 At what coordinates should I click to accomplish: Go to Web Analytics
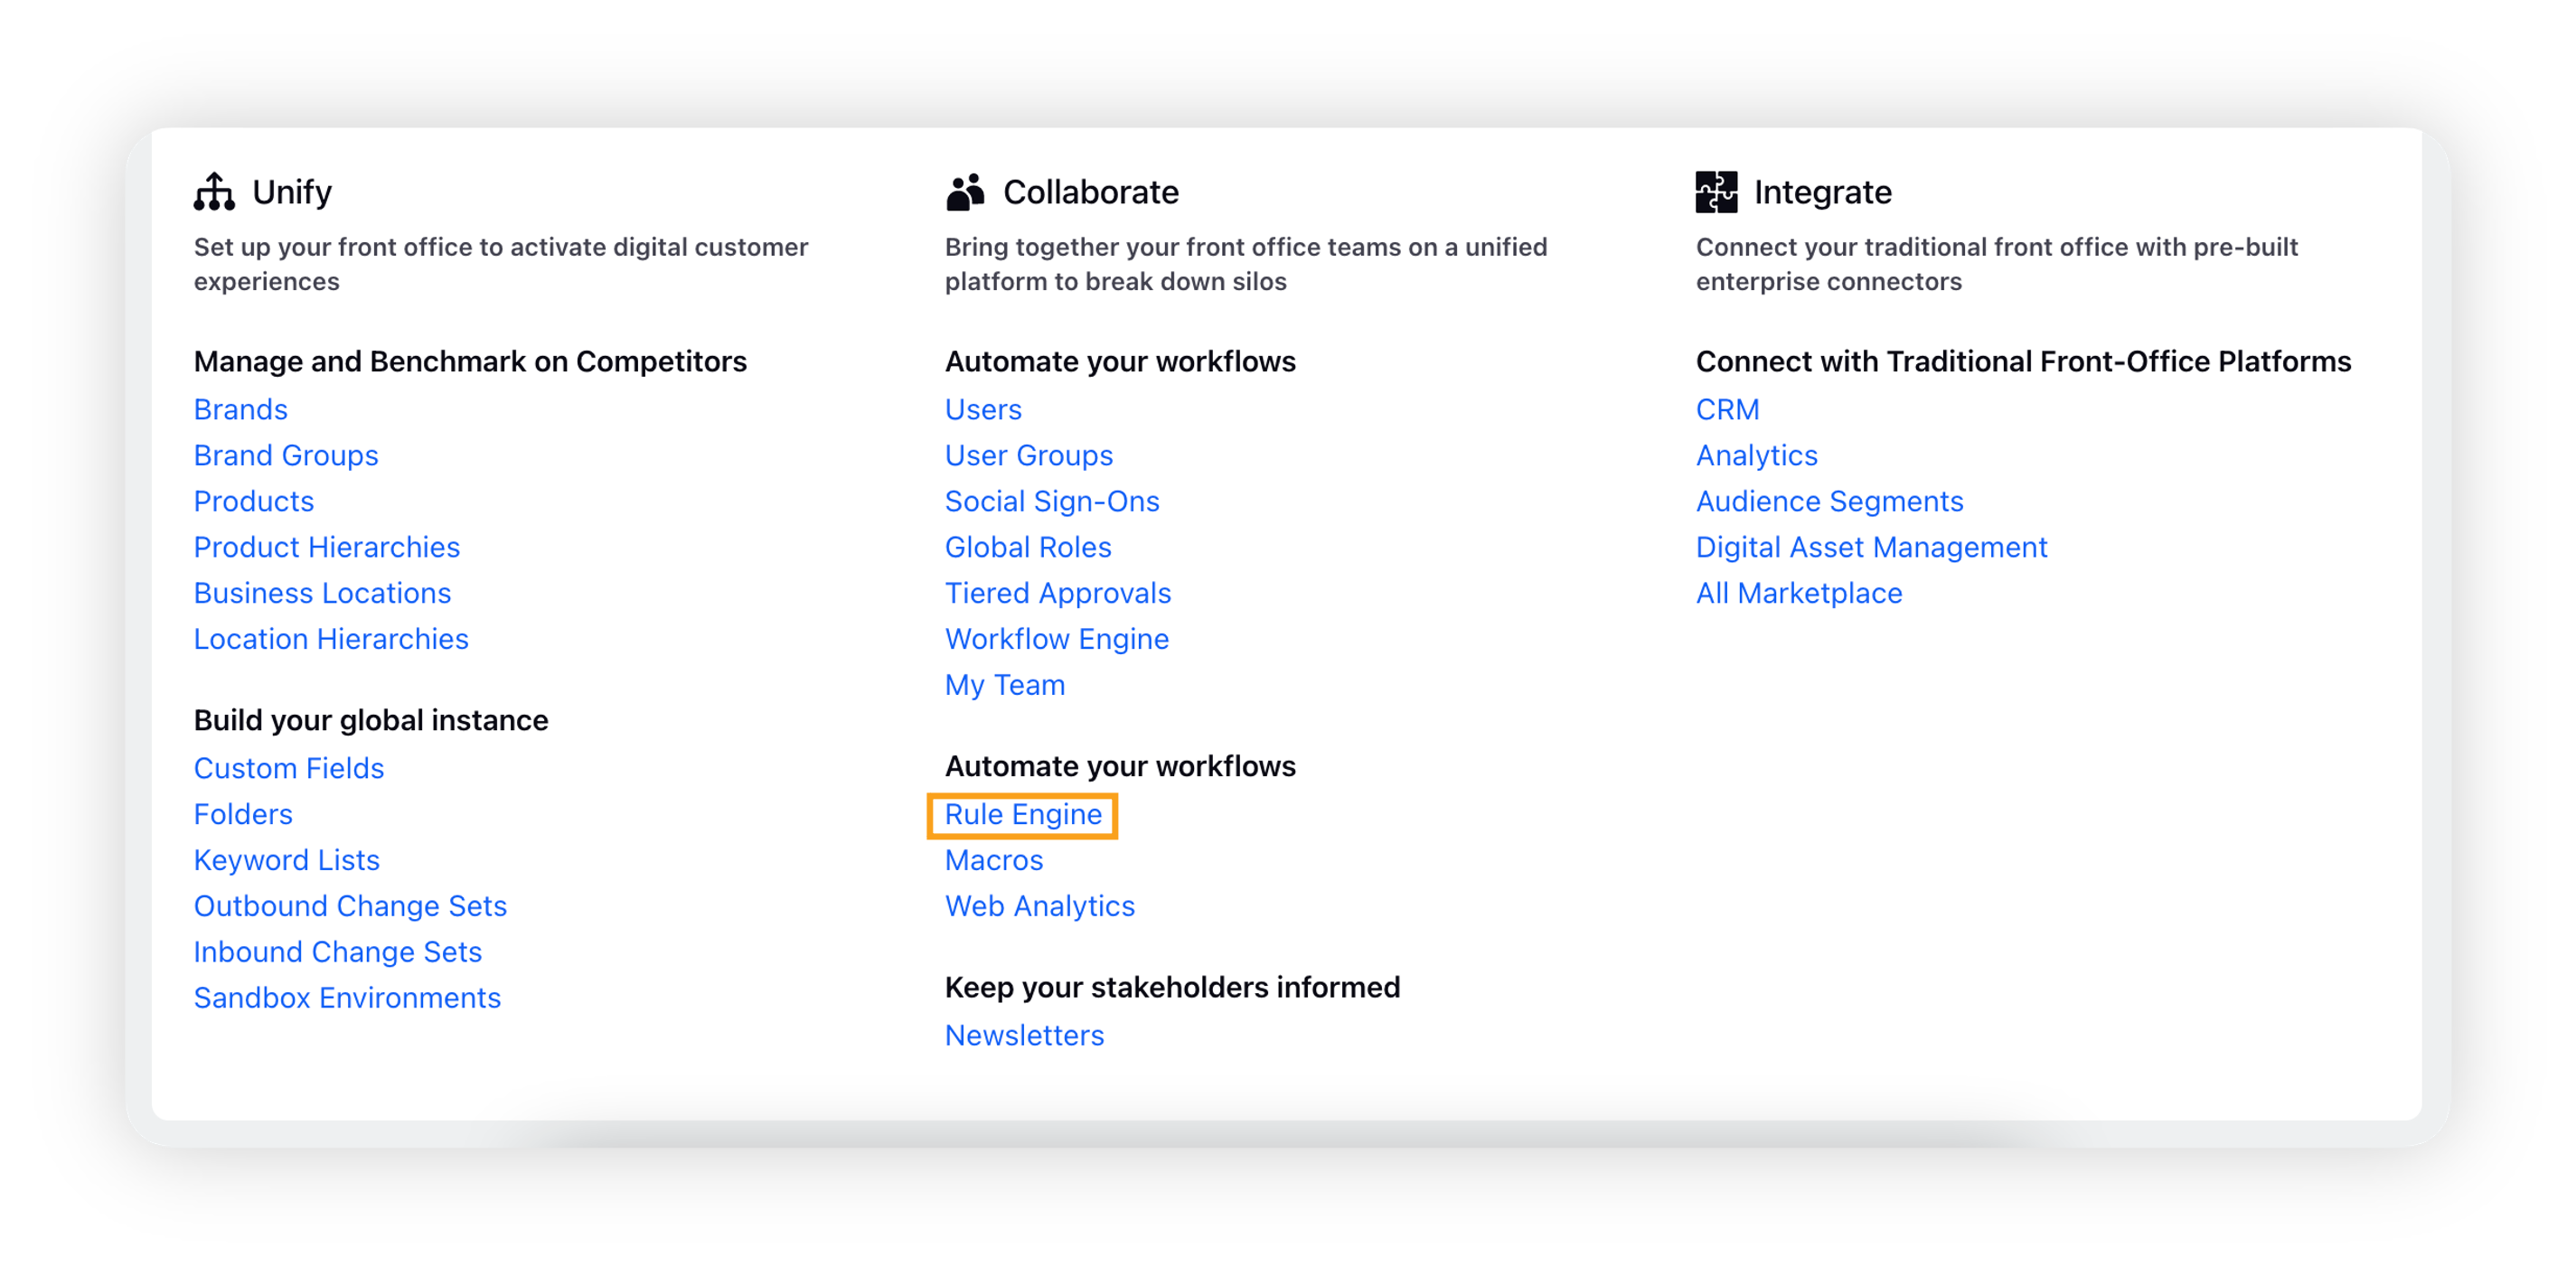[x=1040, y=906]
